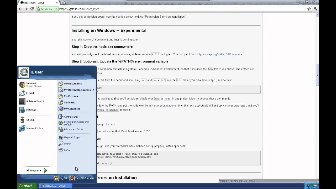Click 'Step 1: Drop the node.exe somewhere' heading
The height and width of the screenshot is (189, 336).
[102, 47]
